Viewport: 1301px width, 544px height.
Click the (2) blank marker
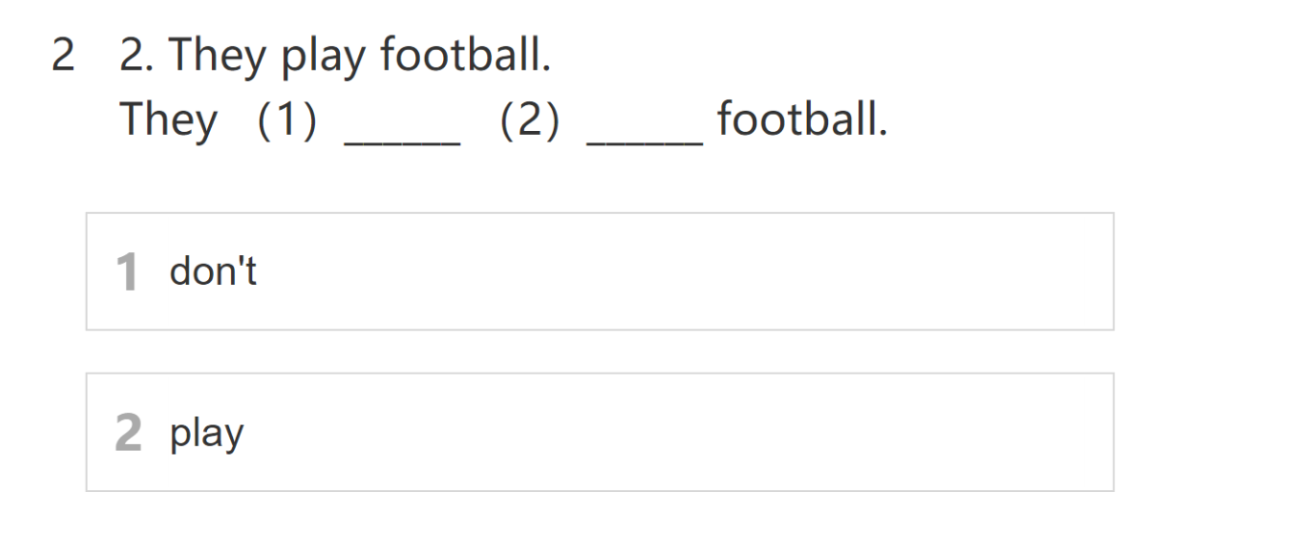pyautogui.click(x=529, y=121)
